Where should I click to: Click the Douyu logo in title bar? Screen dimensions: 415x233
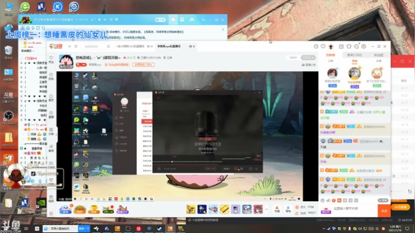click(x=56, y=46)
